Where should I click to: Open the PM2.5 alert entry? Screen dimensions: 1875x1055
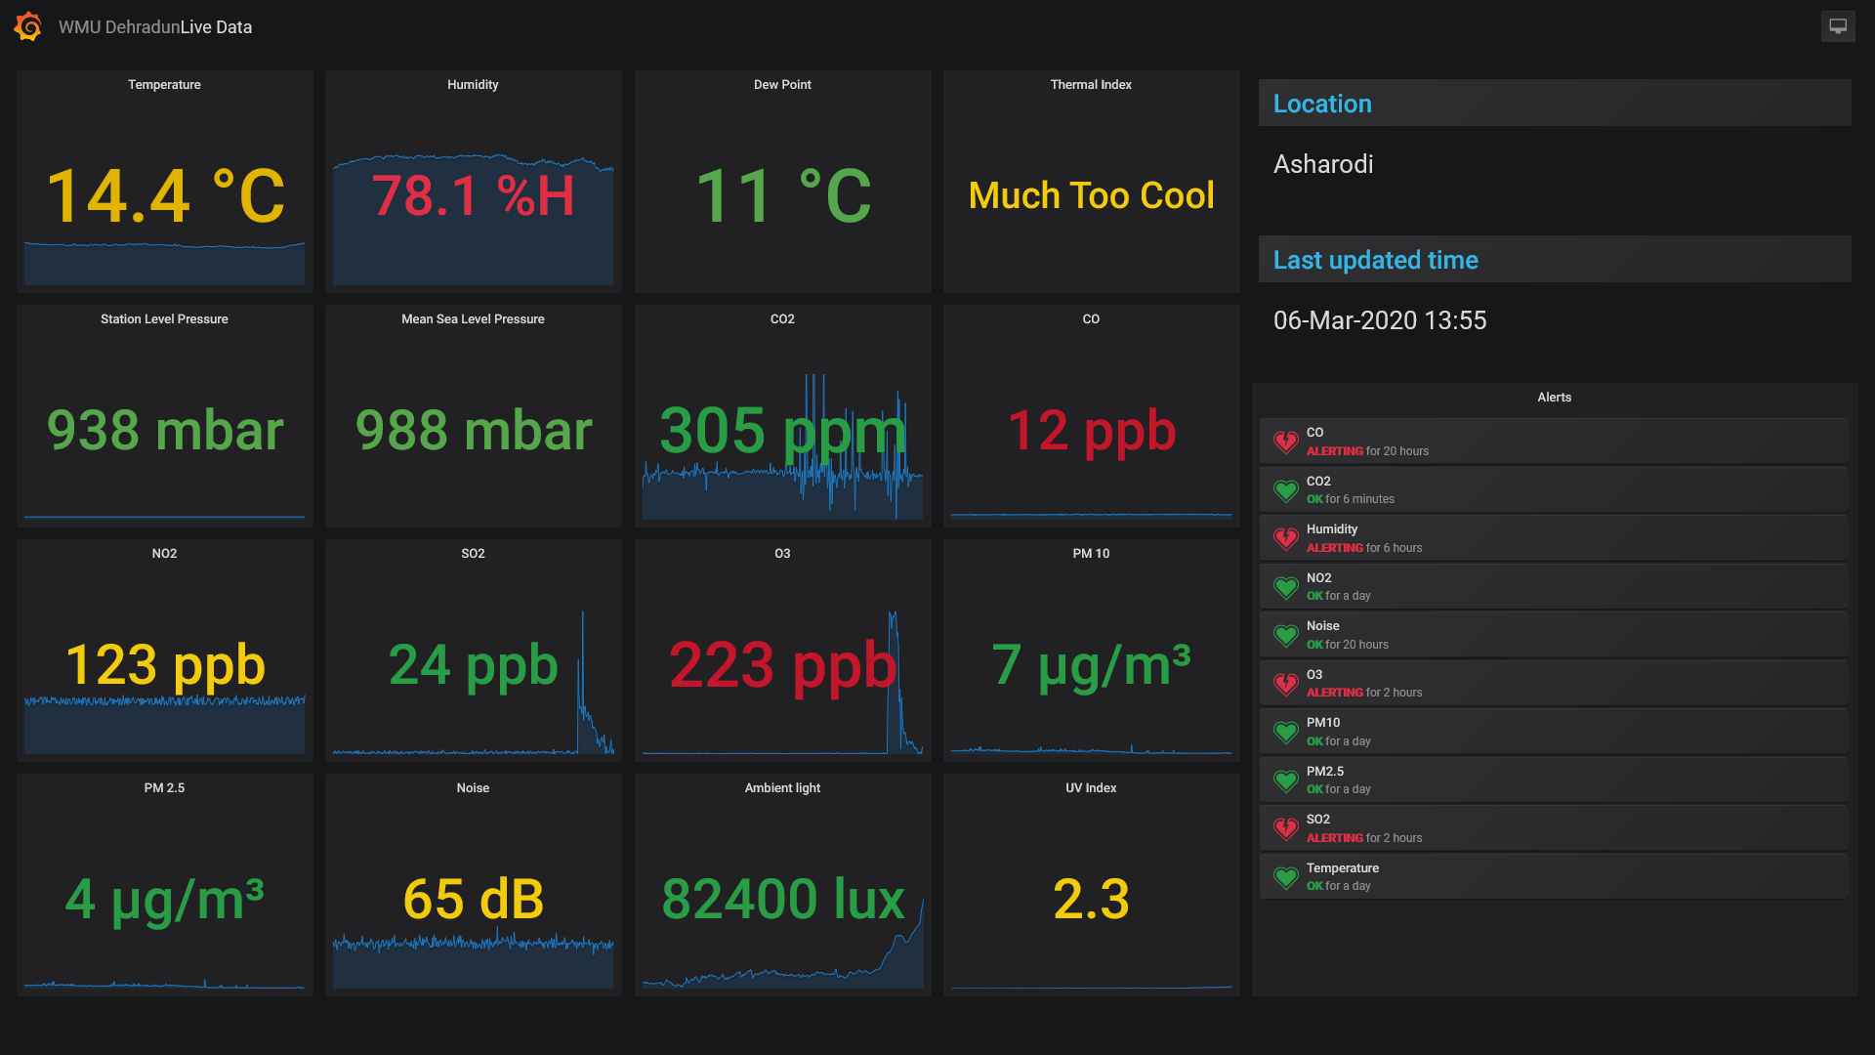coord(1324,772)
